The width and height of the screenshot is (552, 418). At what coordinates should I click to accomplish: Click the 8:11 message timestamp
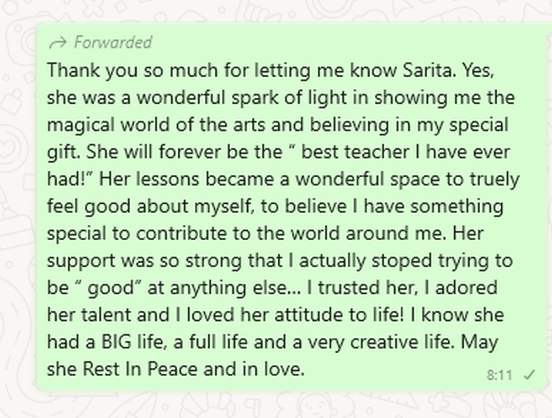pos(500,375)
